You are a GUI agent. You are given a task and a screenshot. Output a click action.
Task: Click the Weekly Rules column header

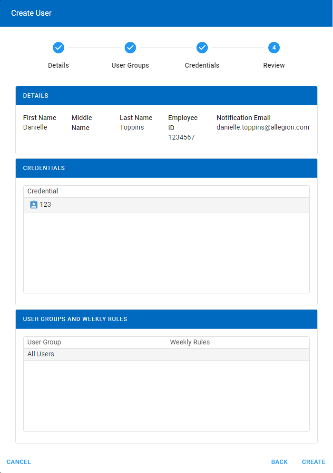[x=190, y=342]
